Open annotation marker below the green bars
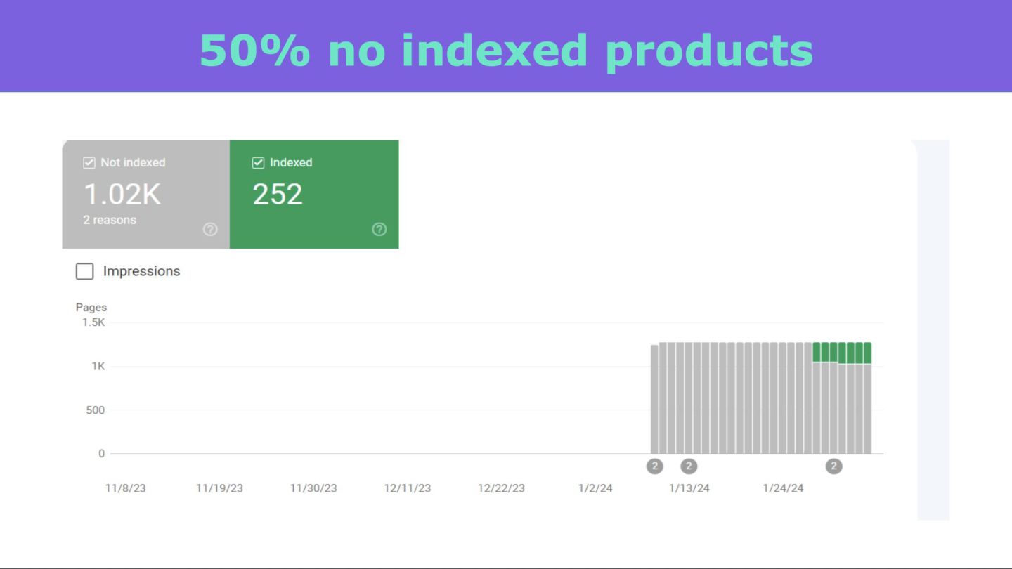Screen dimensions: 1012x569 coord(833,466)
